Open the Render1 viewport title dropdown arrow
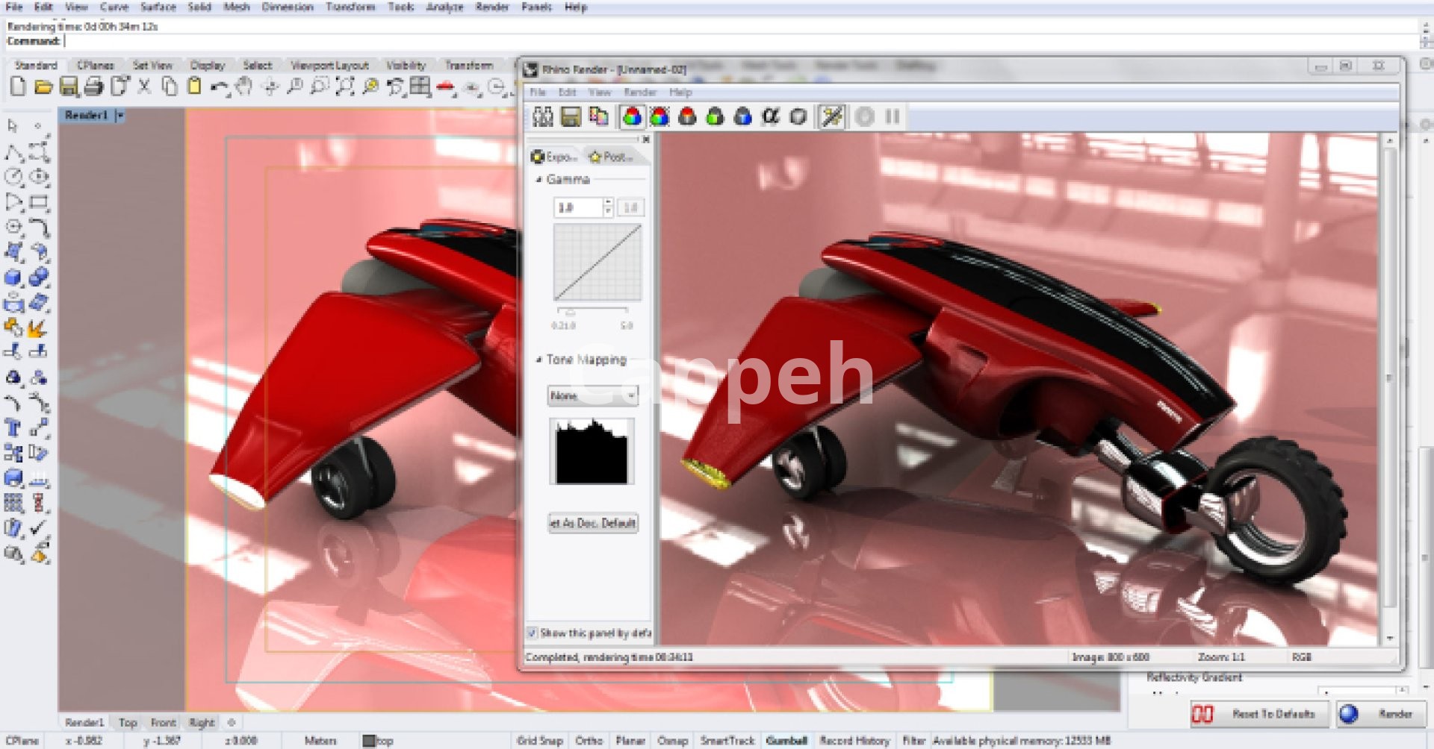 119,116
